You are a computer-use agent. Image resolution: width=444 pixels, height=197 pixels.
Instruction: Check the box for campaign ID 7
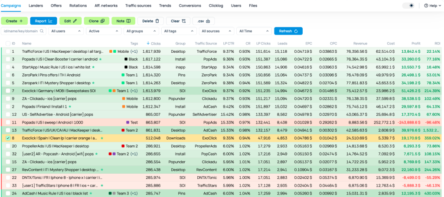pyautogui.click(x=8, y=91)
